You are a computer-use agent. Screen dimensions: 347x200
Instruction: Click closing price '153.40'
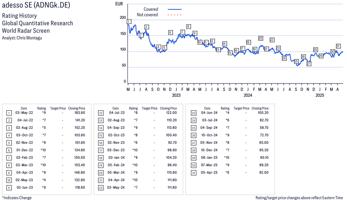pyautogui.click(x=80, y=165)
